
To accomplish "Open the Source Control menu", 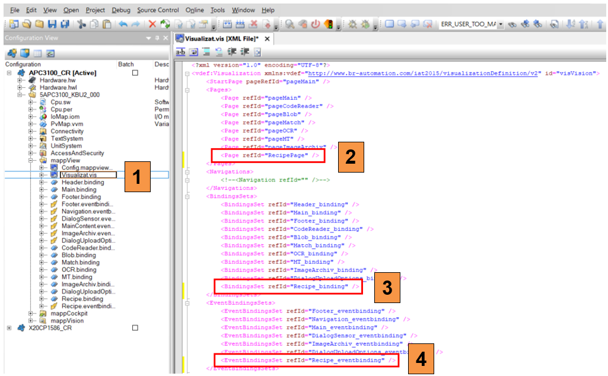I will (158, 10).
